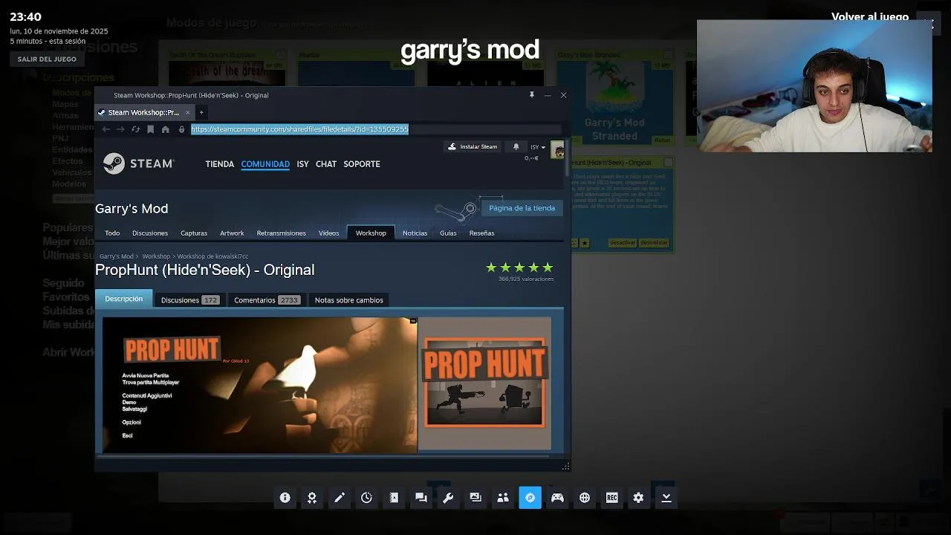Click the ISY profile avatar picture

click(557, 150)
